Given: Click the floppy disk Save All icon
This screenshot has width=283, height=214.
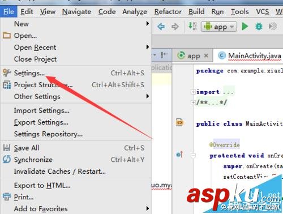Looking at the screenshot, I should (7, 148).
